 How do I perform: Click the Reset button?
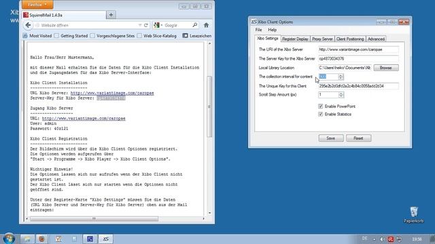tap(358, 138)
